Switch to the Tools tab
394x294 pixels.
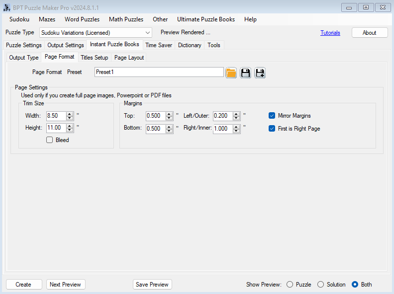(214, 45)
